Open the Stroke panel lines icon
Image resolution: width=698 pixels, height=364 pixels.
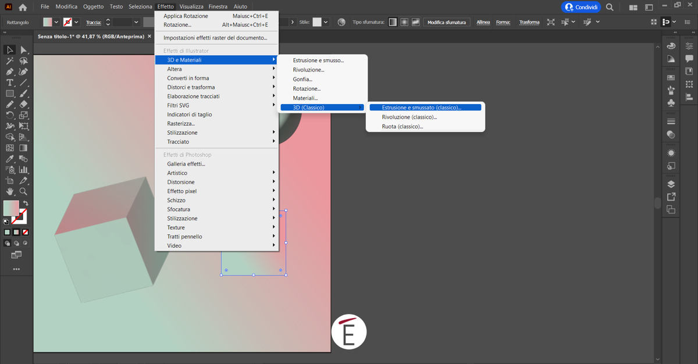click(x=671, y=122)
